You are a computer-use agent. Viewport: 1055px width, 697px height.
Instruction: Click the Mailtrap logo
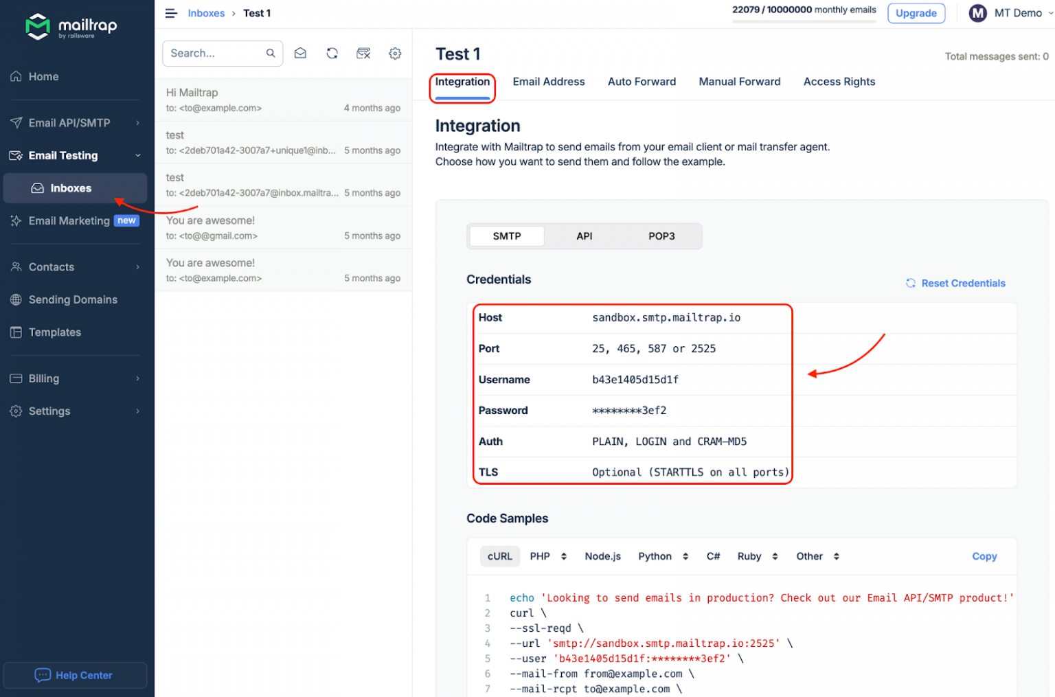click(71, 27)
